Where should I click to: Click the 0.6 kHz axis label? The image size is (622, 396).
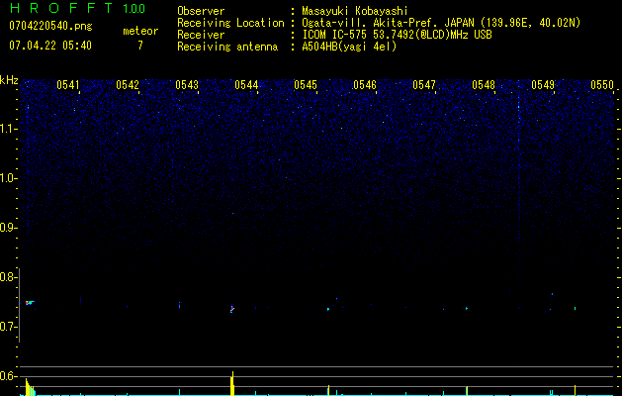pyautogui.click(x=9, y=376)
